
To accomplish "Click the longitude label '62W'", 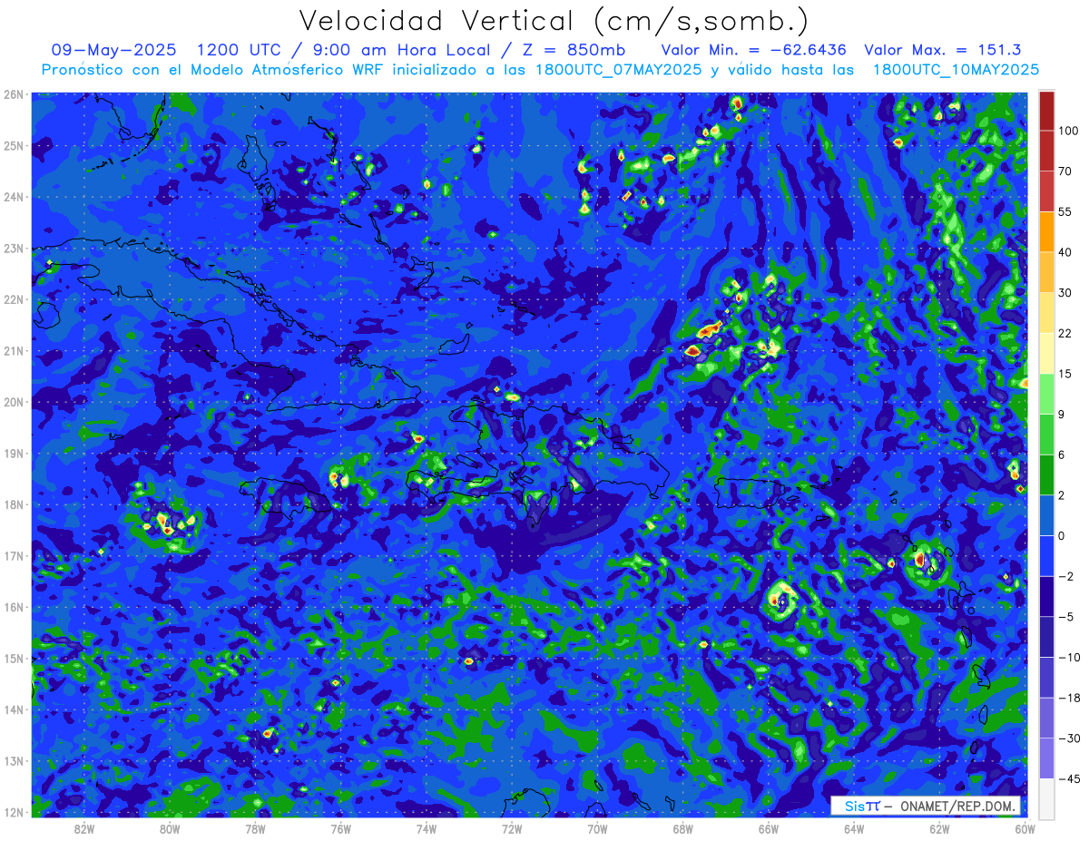I will click(x=940, y=828).
